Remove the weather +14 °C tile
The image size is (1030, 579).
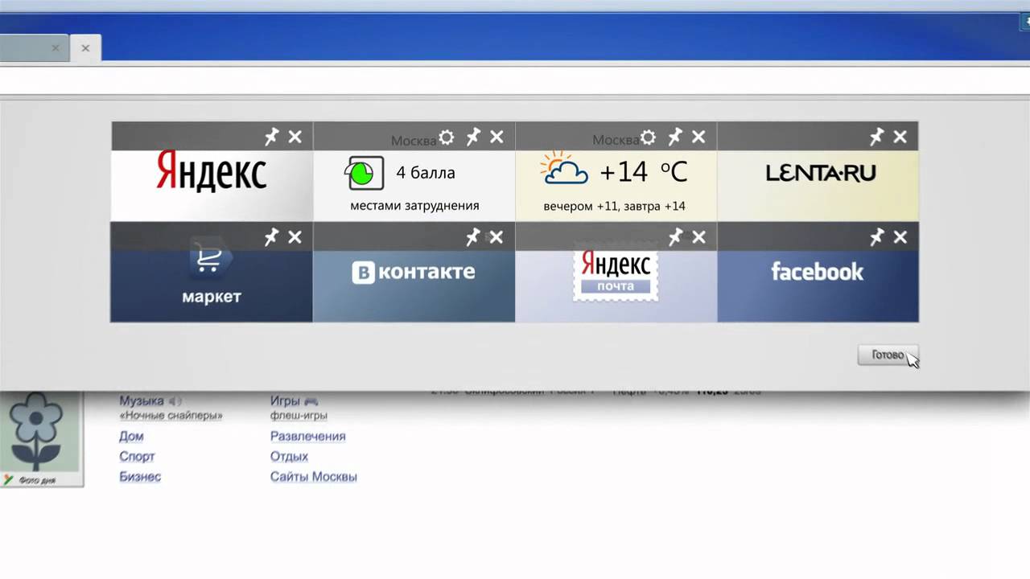[x=698, y=137]
